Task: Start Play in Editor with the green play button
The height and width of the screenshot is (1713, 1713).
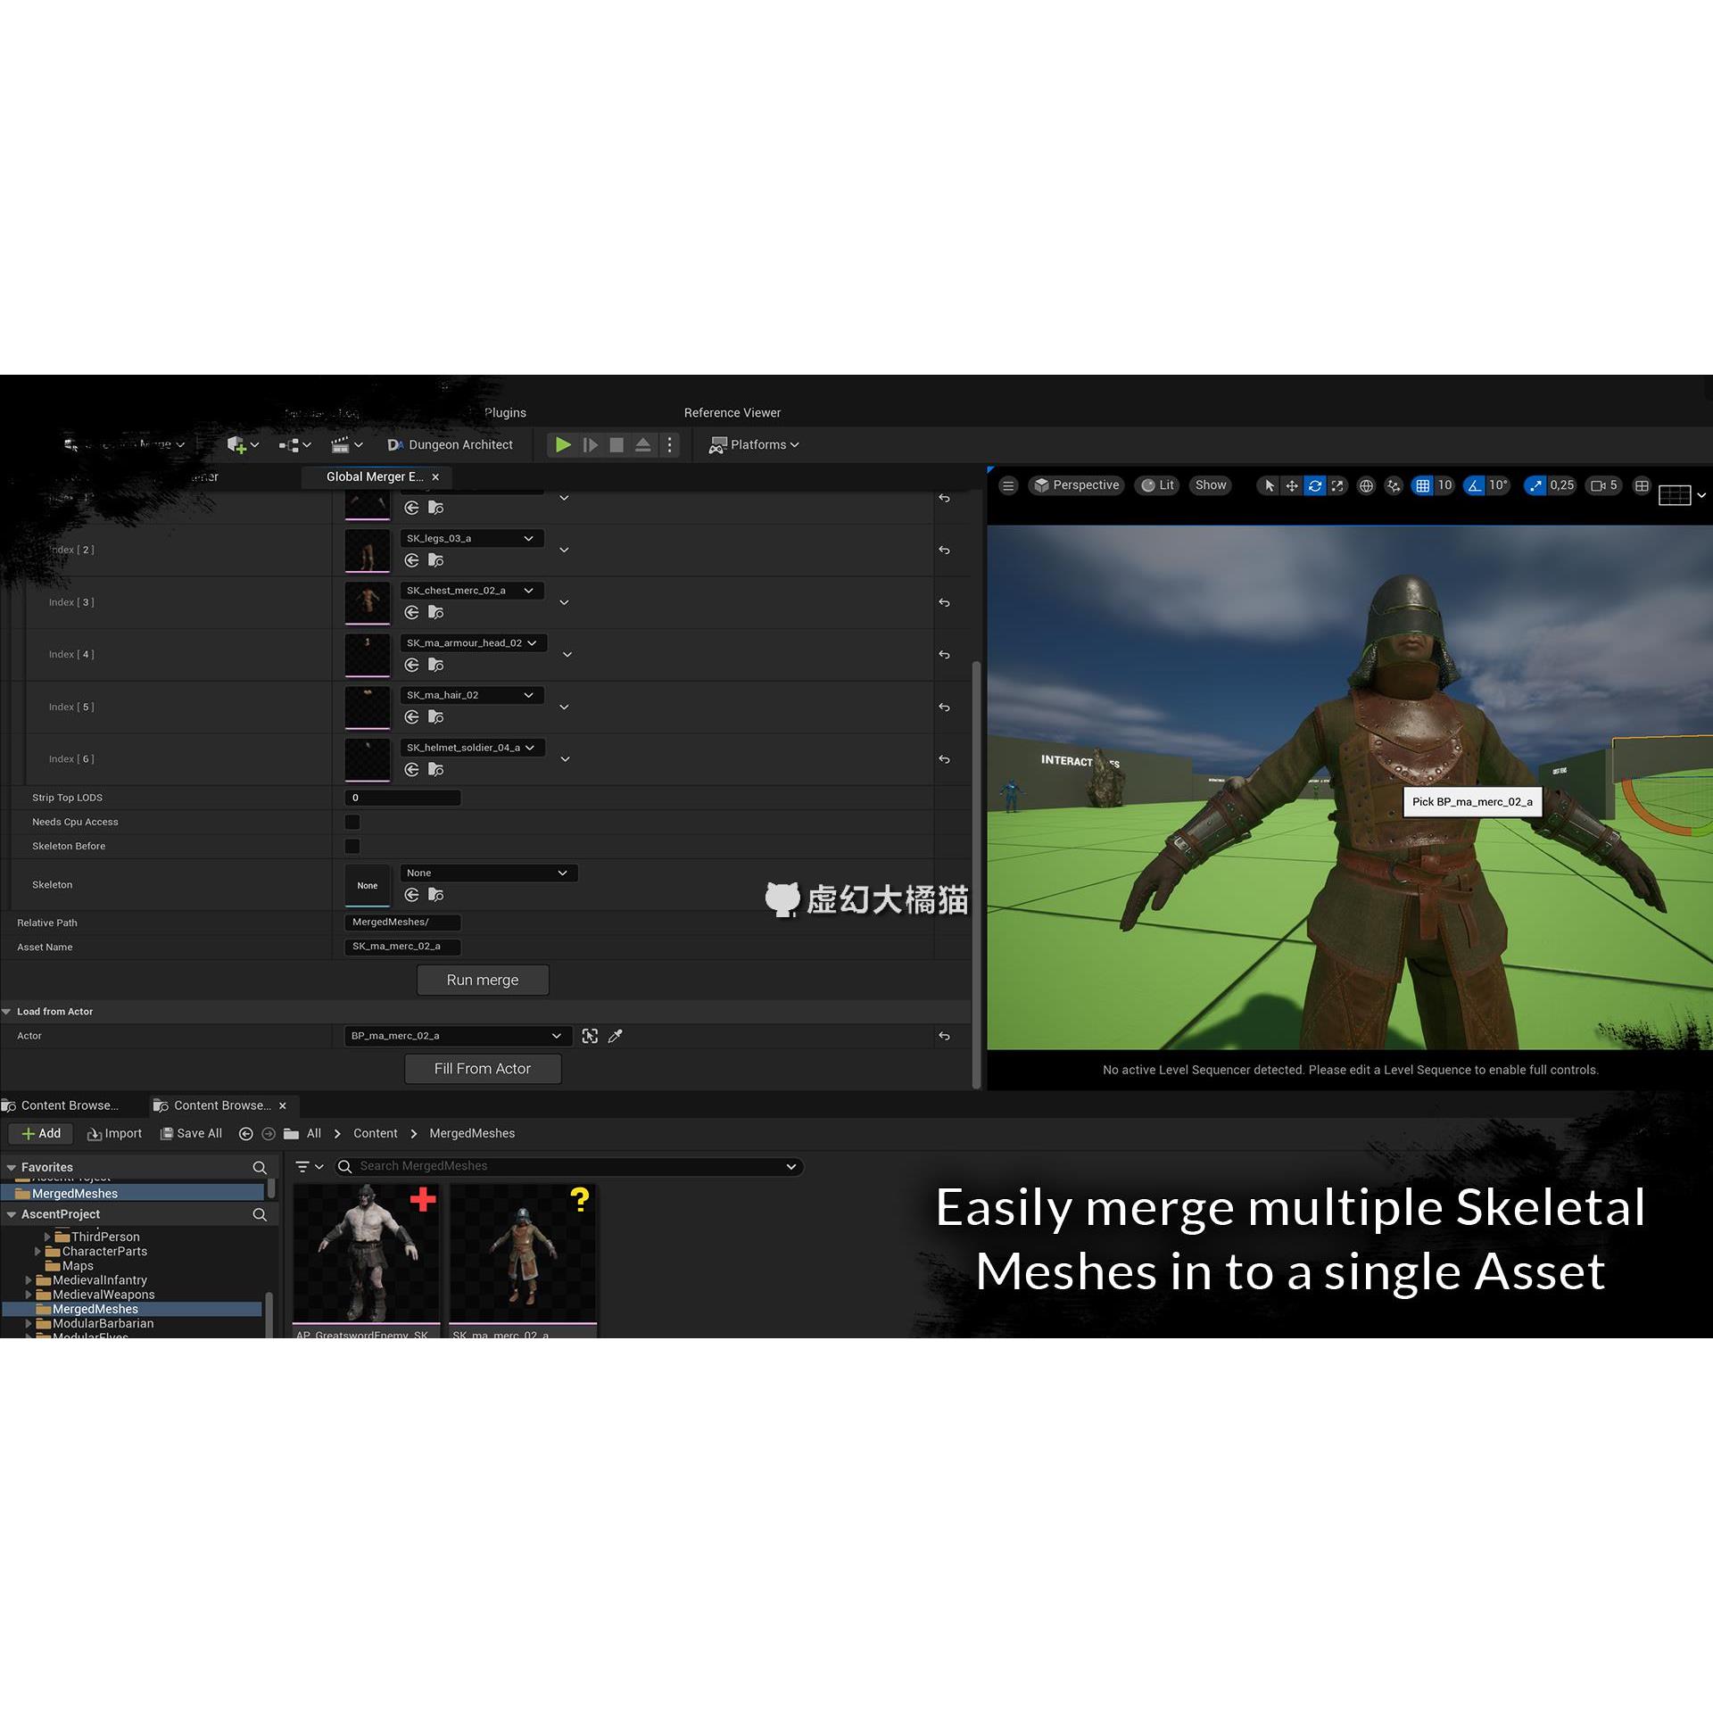Action: point(563,444)
